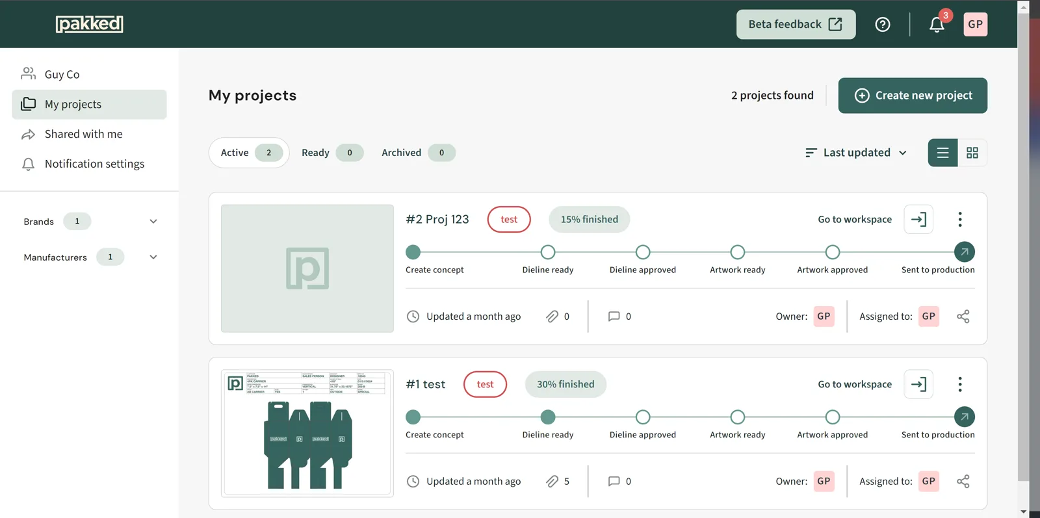Click the red test tag on Proj 123
Screen dimensions: 1040x518
(x=509, y=220)
